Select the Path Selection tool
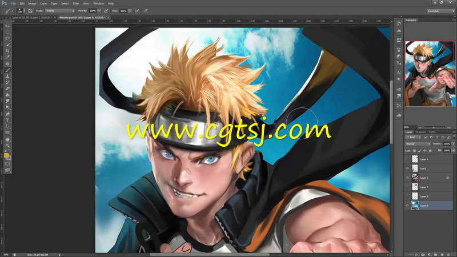The width and height of the screenshot is (457, 257). coord(7,126)
